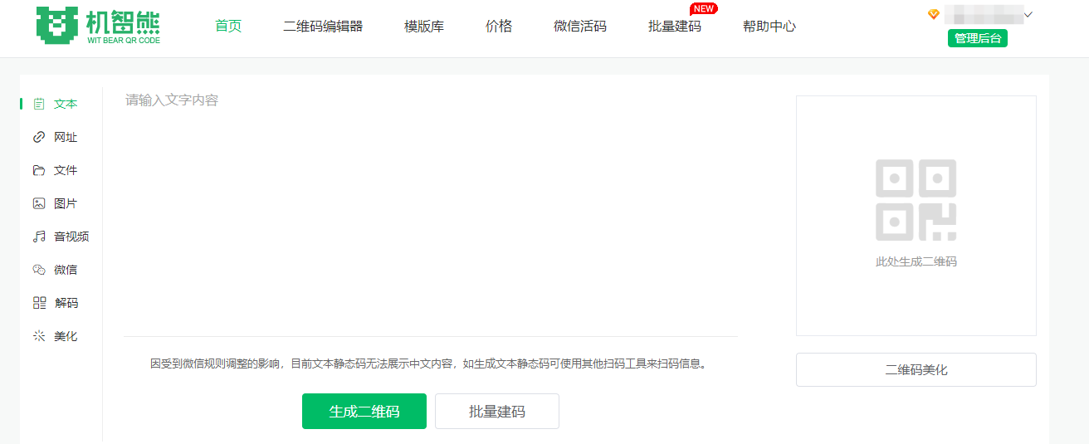Select the beautify (美化) sparkle icon
Screen dimensions: 1089x444
click(x=39, y=336)
